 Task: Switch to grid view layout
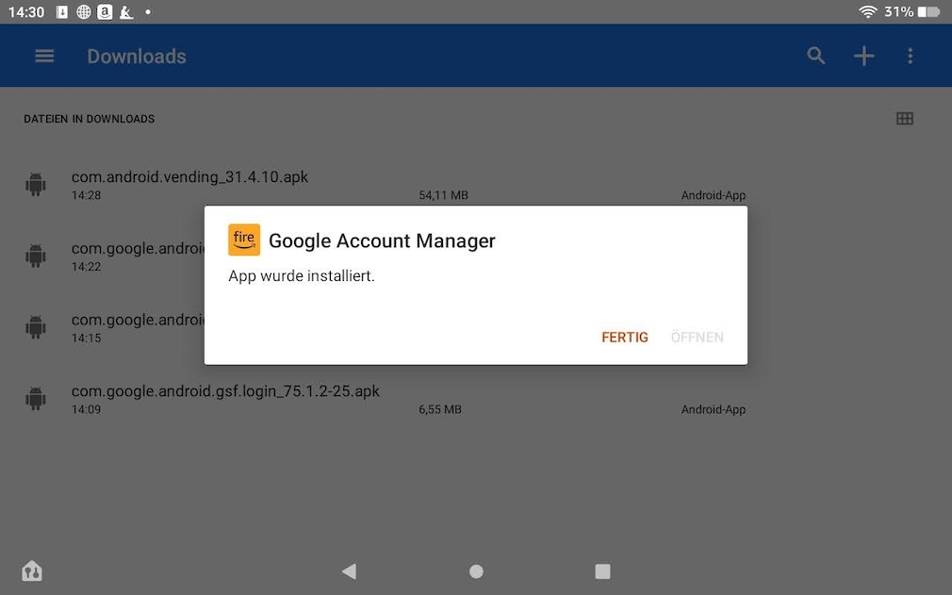(x=905, y=118)
